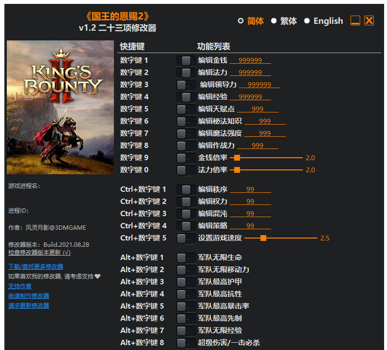This screenshot has width=387, height=350.
Task: Click the 金钱倍率 slider handle
Action: point(237,158)
